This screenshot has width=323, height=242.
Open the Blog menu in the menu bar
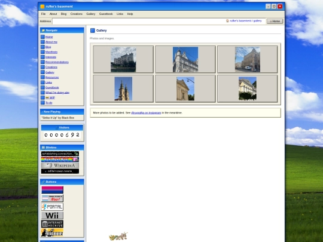(x=63, y=14)
